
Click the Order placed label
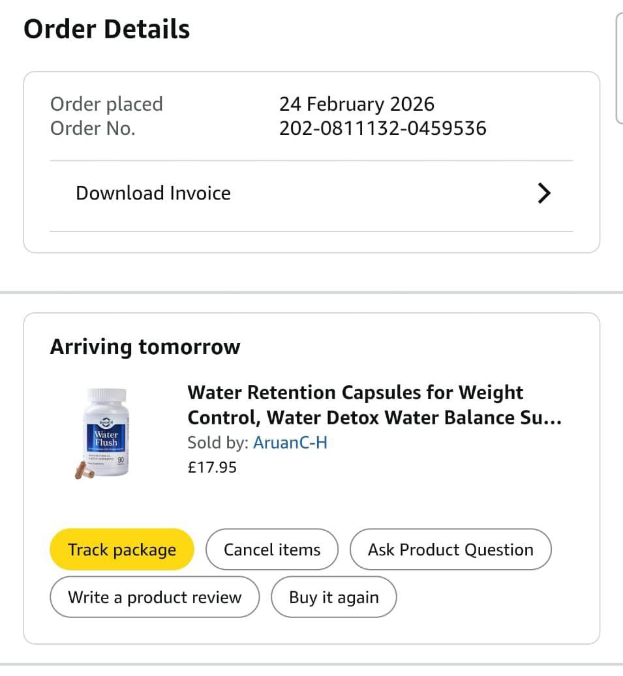[106, 104]
